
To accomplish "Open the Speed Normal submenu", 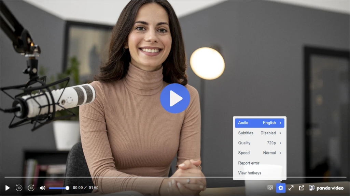I will (x=260, y=153).
